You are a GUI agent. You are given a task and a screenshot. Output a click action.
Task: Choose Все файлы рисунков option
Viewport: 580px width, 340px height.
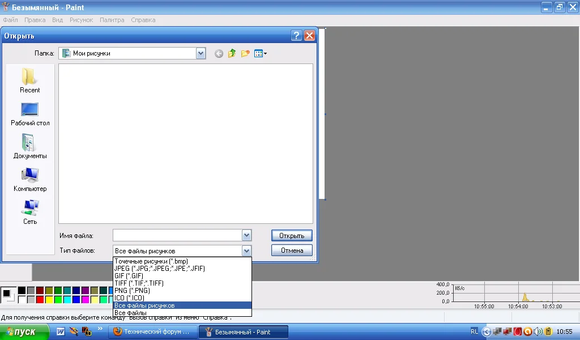click(182, 305)
